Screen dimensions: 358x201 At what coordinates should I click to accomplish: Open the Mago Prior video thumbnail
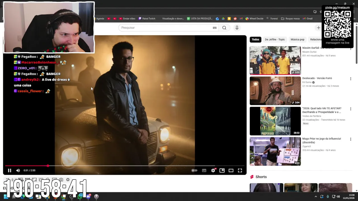click(275, 151)
